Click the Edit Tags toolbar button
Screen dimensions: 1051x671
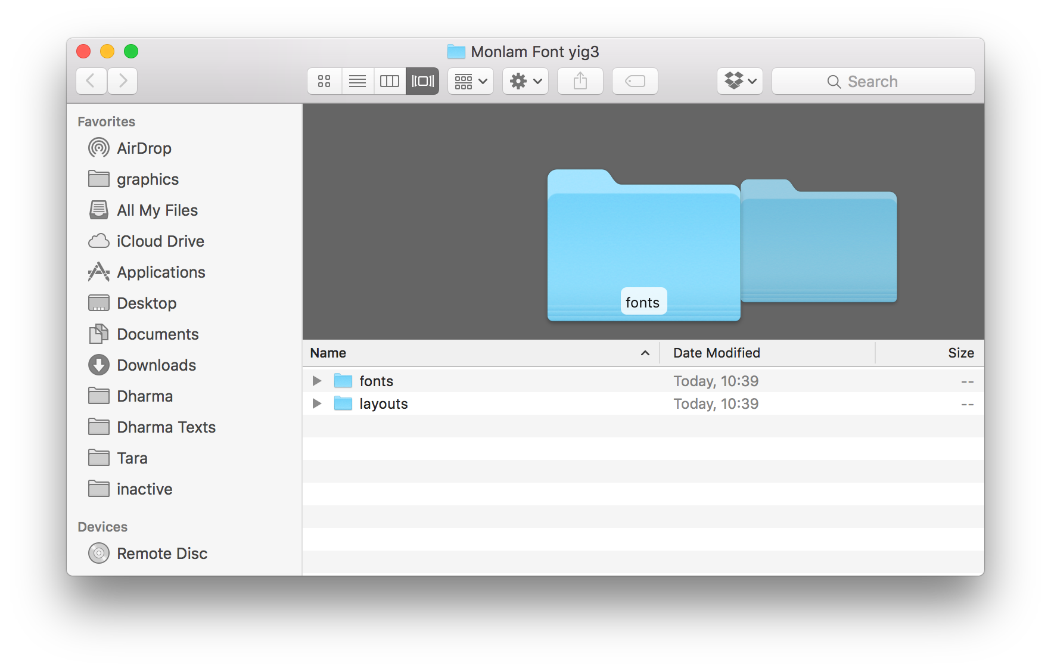pyautogui.click(x=635, y=81)
